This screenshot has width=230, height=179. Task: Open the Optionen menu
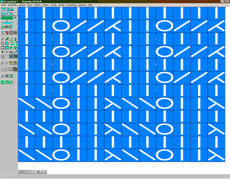[82, 5]
